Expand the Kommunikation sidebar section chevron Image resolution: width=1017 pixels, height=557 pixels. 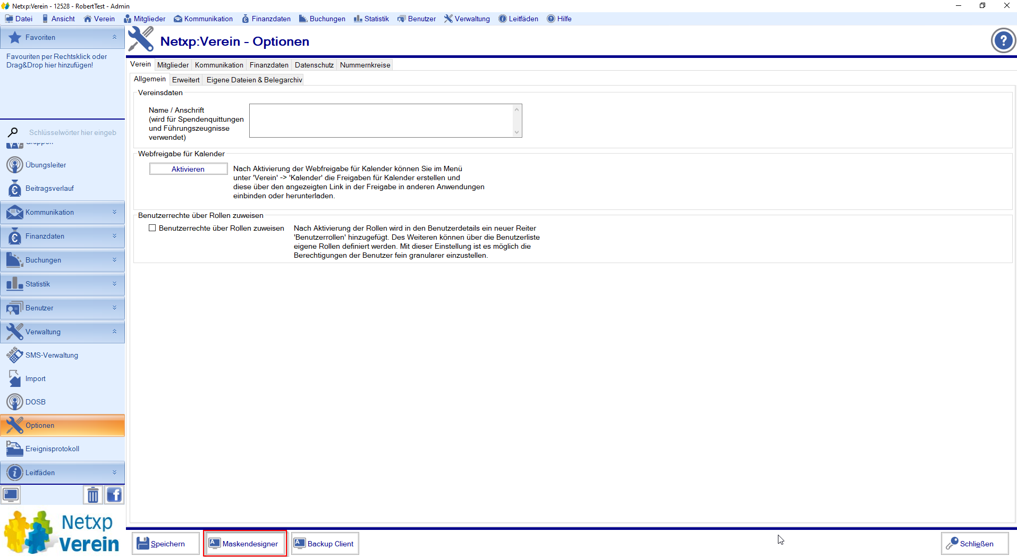[x=114, y=212]
